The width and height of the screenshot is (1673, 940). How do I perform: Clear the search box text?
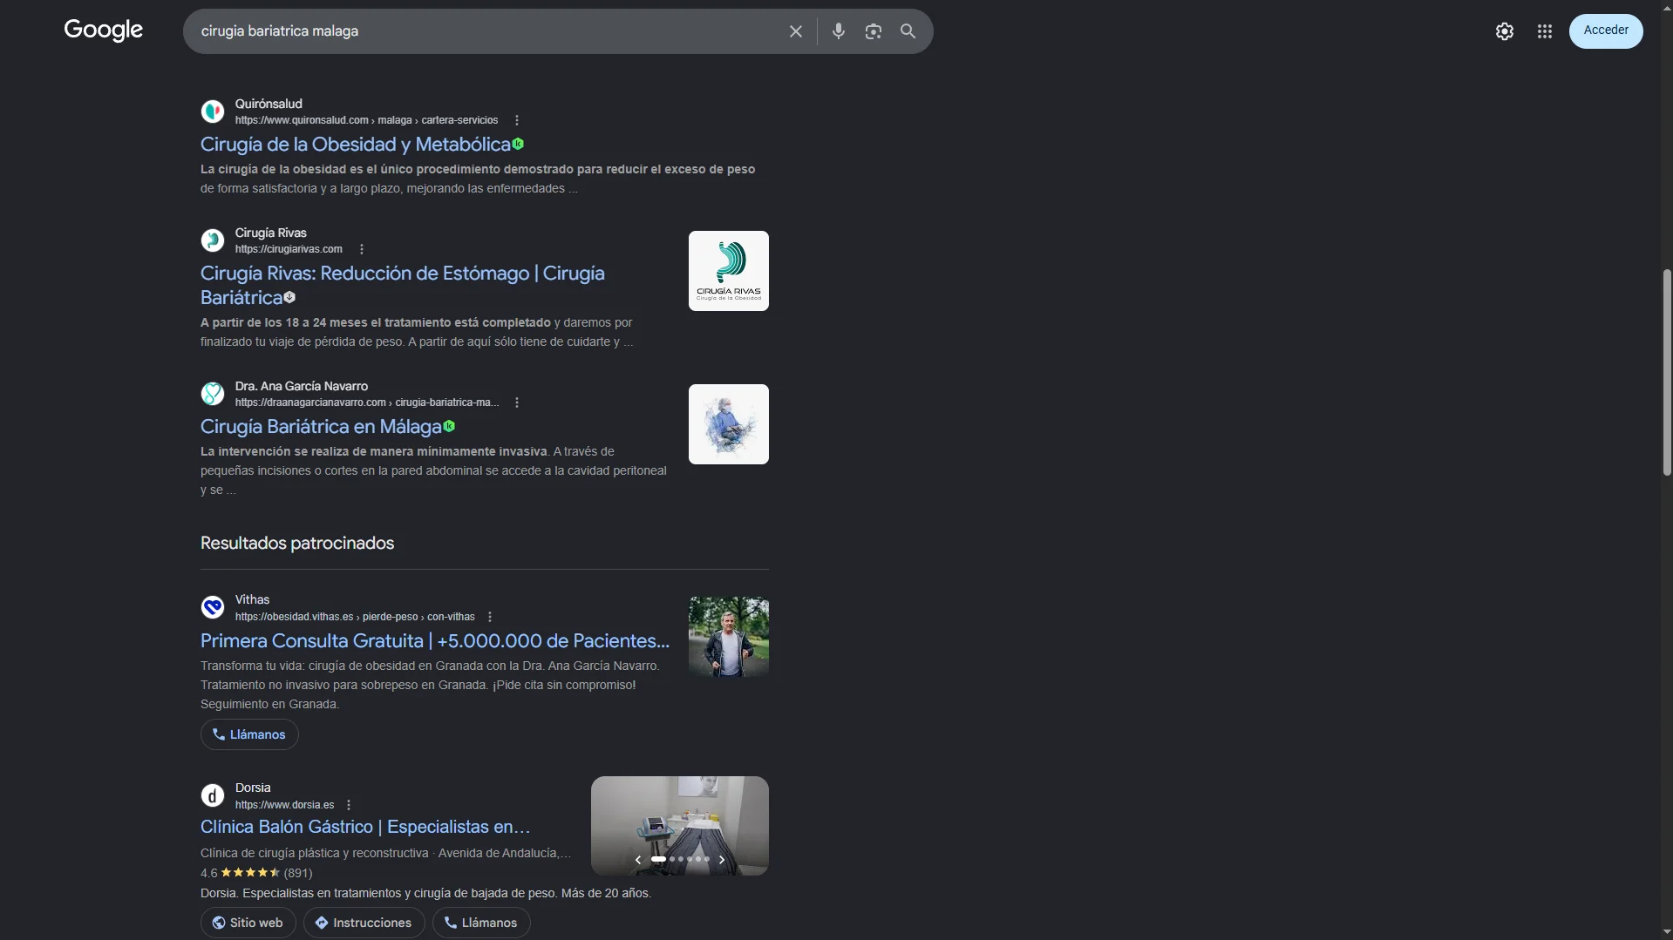click(x=795, y=31)
